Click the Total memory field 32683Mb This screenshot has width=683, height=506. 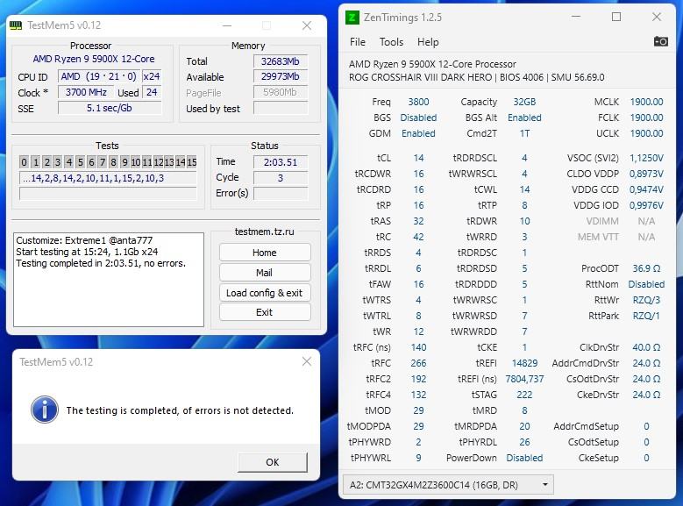click(281, 61)
